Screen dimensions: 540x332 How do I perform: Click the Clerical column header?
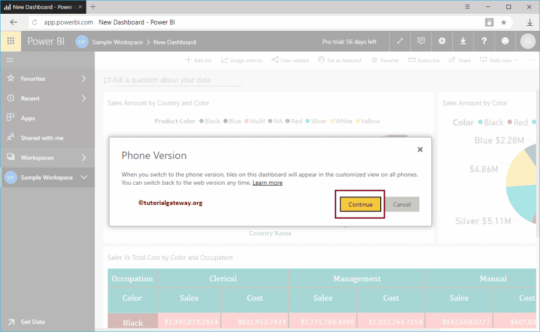pyautogui.click(x=223, y=279)
